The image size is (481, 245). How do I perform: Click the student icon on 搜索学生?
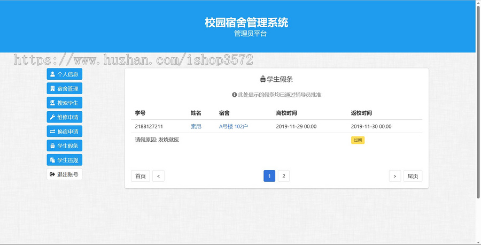tap(52, 103)
